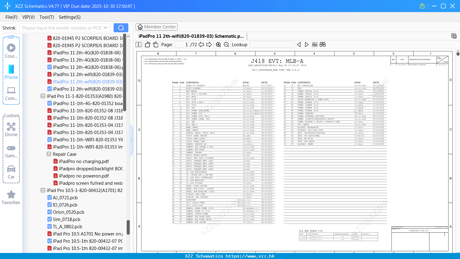The height and width of the screenshot is (259, 460).
Task: Zoom in on the schematic
Action: click(x=218, y=44)
